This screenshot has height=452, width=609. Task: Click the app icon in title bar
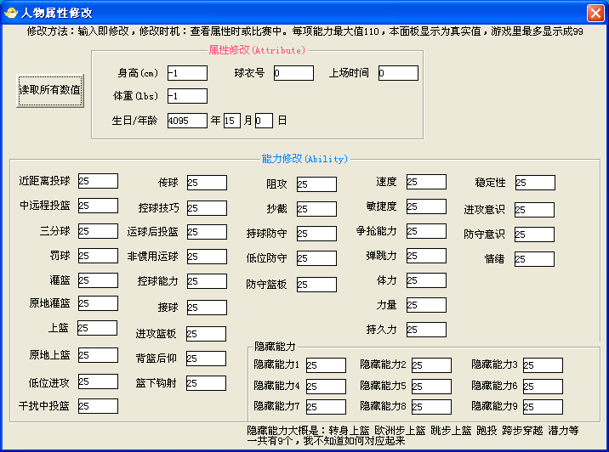pos(10,13)
